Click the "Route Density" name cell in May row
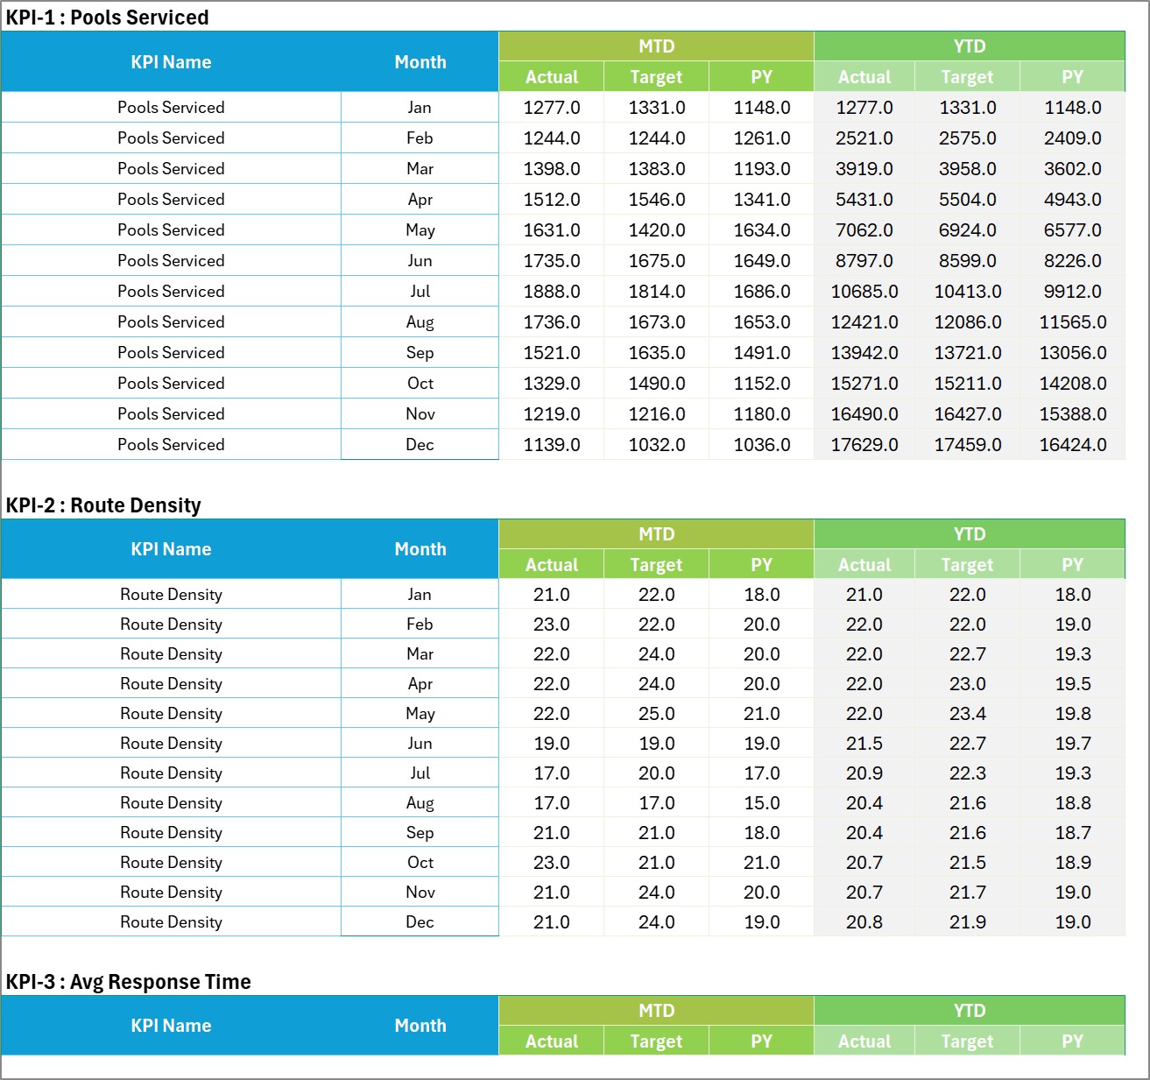 tap(171, 714)
